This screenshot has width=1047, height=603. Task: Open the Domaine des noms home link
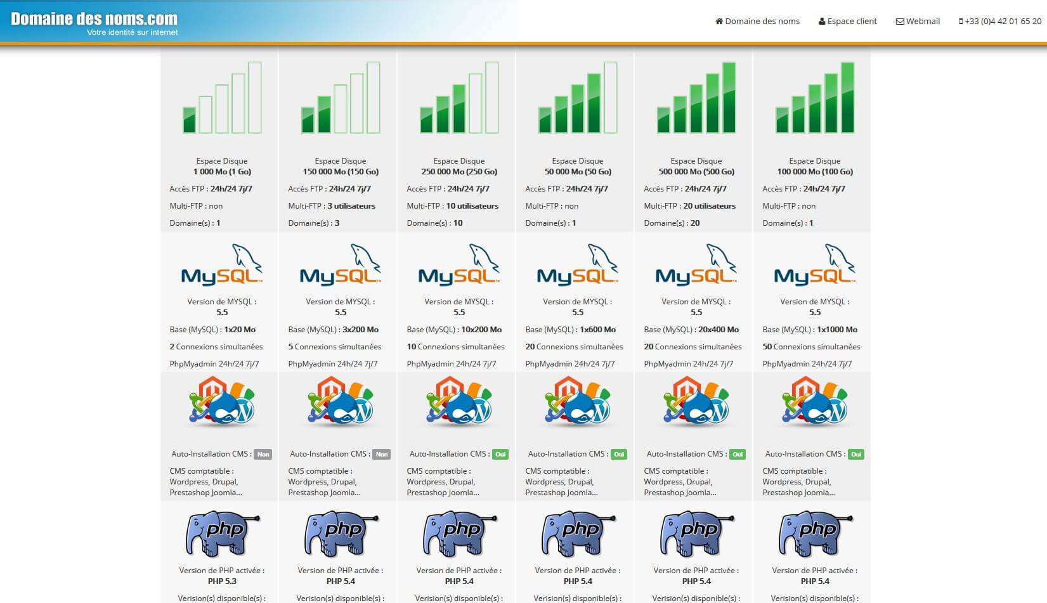pos(757,21)
